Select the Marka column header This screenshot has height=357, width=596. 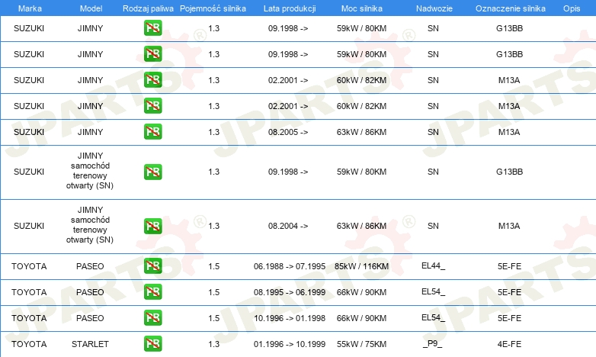[x=30, y=8]
